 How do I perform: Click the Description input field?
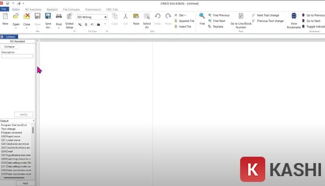(x=17, y=56)
